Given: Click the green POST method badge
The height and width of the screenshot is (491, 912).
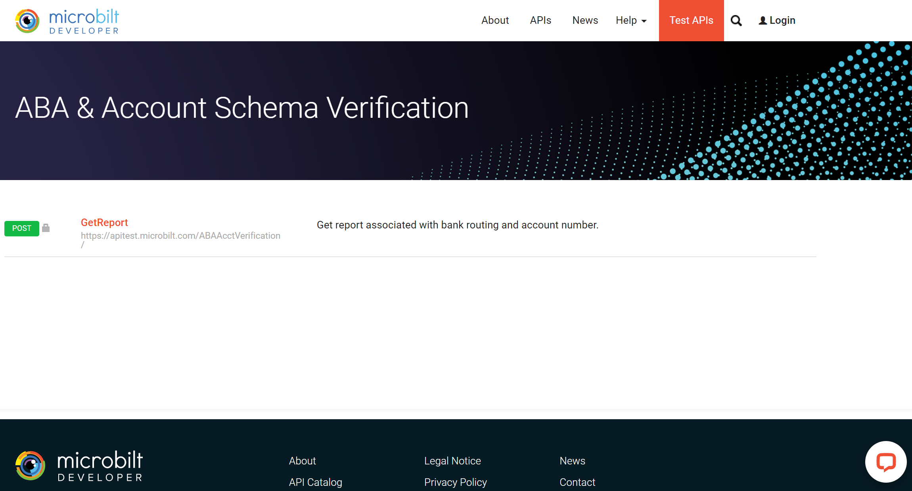Looking at the screenshot, I should [x=21, y=228].
